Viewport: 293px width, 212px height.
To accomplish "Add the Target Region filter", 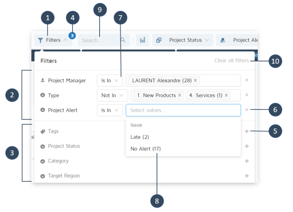I will 247,176.
